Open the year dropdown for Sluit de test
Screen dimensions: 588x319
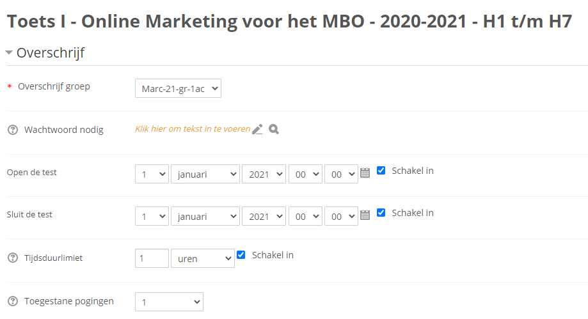(x=264, y=216)
